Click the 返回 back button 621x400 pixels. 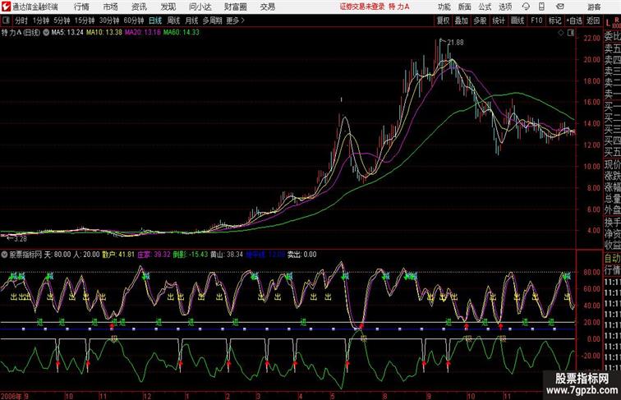tap(593, 21)
